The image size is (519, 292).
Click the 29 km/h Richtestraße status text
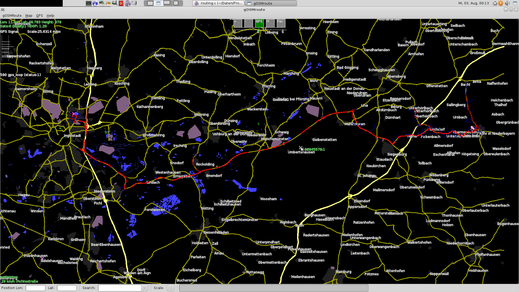(x=19, y=281)
